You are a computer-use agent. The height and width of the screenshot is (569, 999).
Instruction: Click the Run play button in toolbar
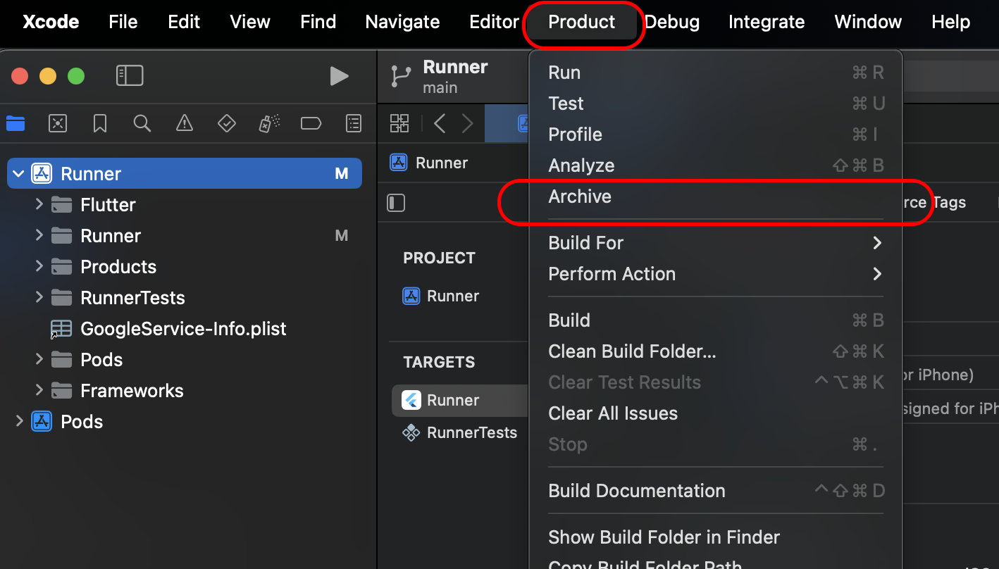pos(340,76)
